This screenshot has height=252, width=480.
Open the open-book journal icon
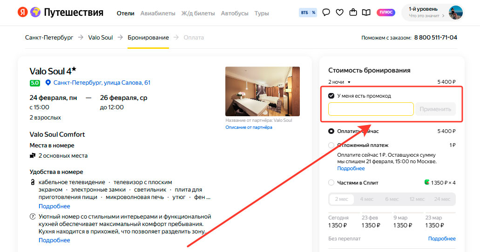(366, 13)
